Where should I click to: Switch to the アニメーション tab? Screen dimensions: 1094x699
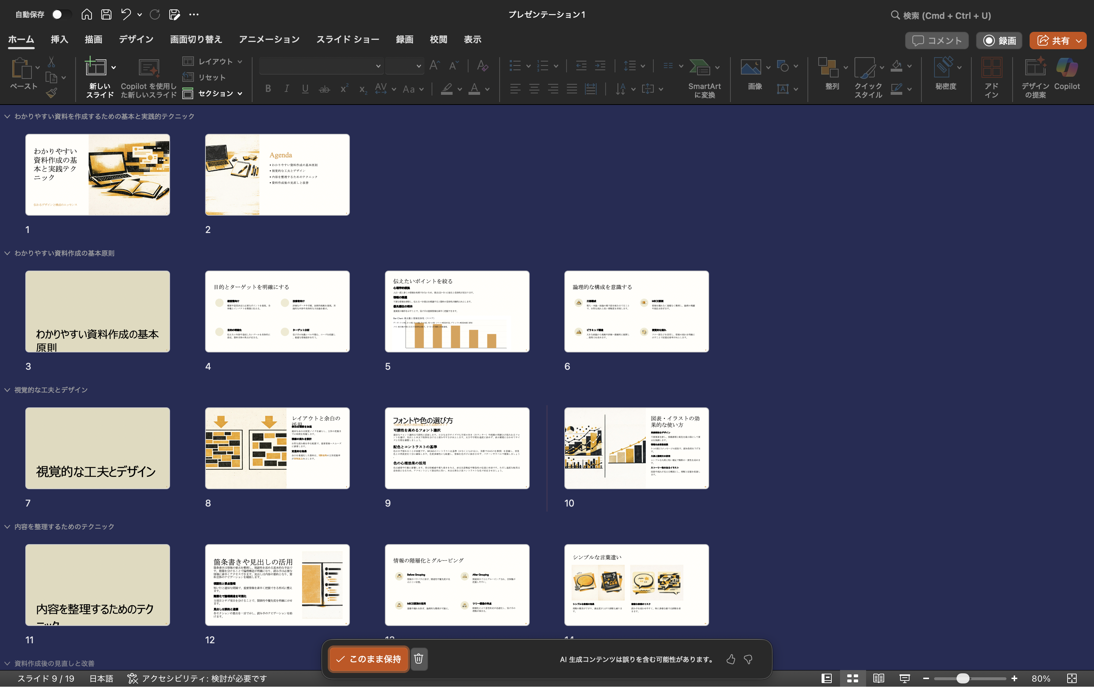pos(269,39)
